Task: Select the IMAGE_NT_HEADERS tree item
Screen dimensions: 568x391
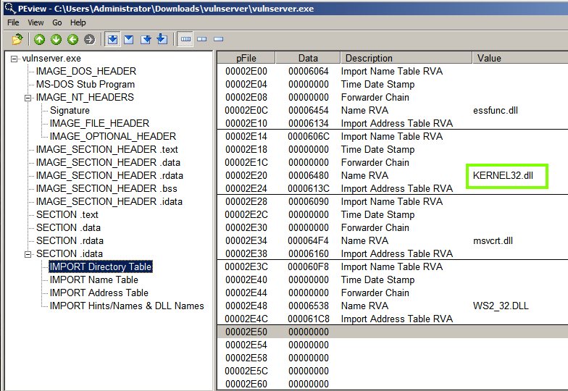Action: pyautogui.click(x=85, y=97)
